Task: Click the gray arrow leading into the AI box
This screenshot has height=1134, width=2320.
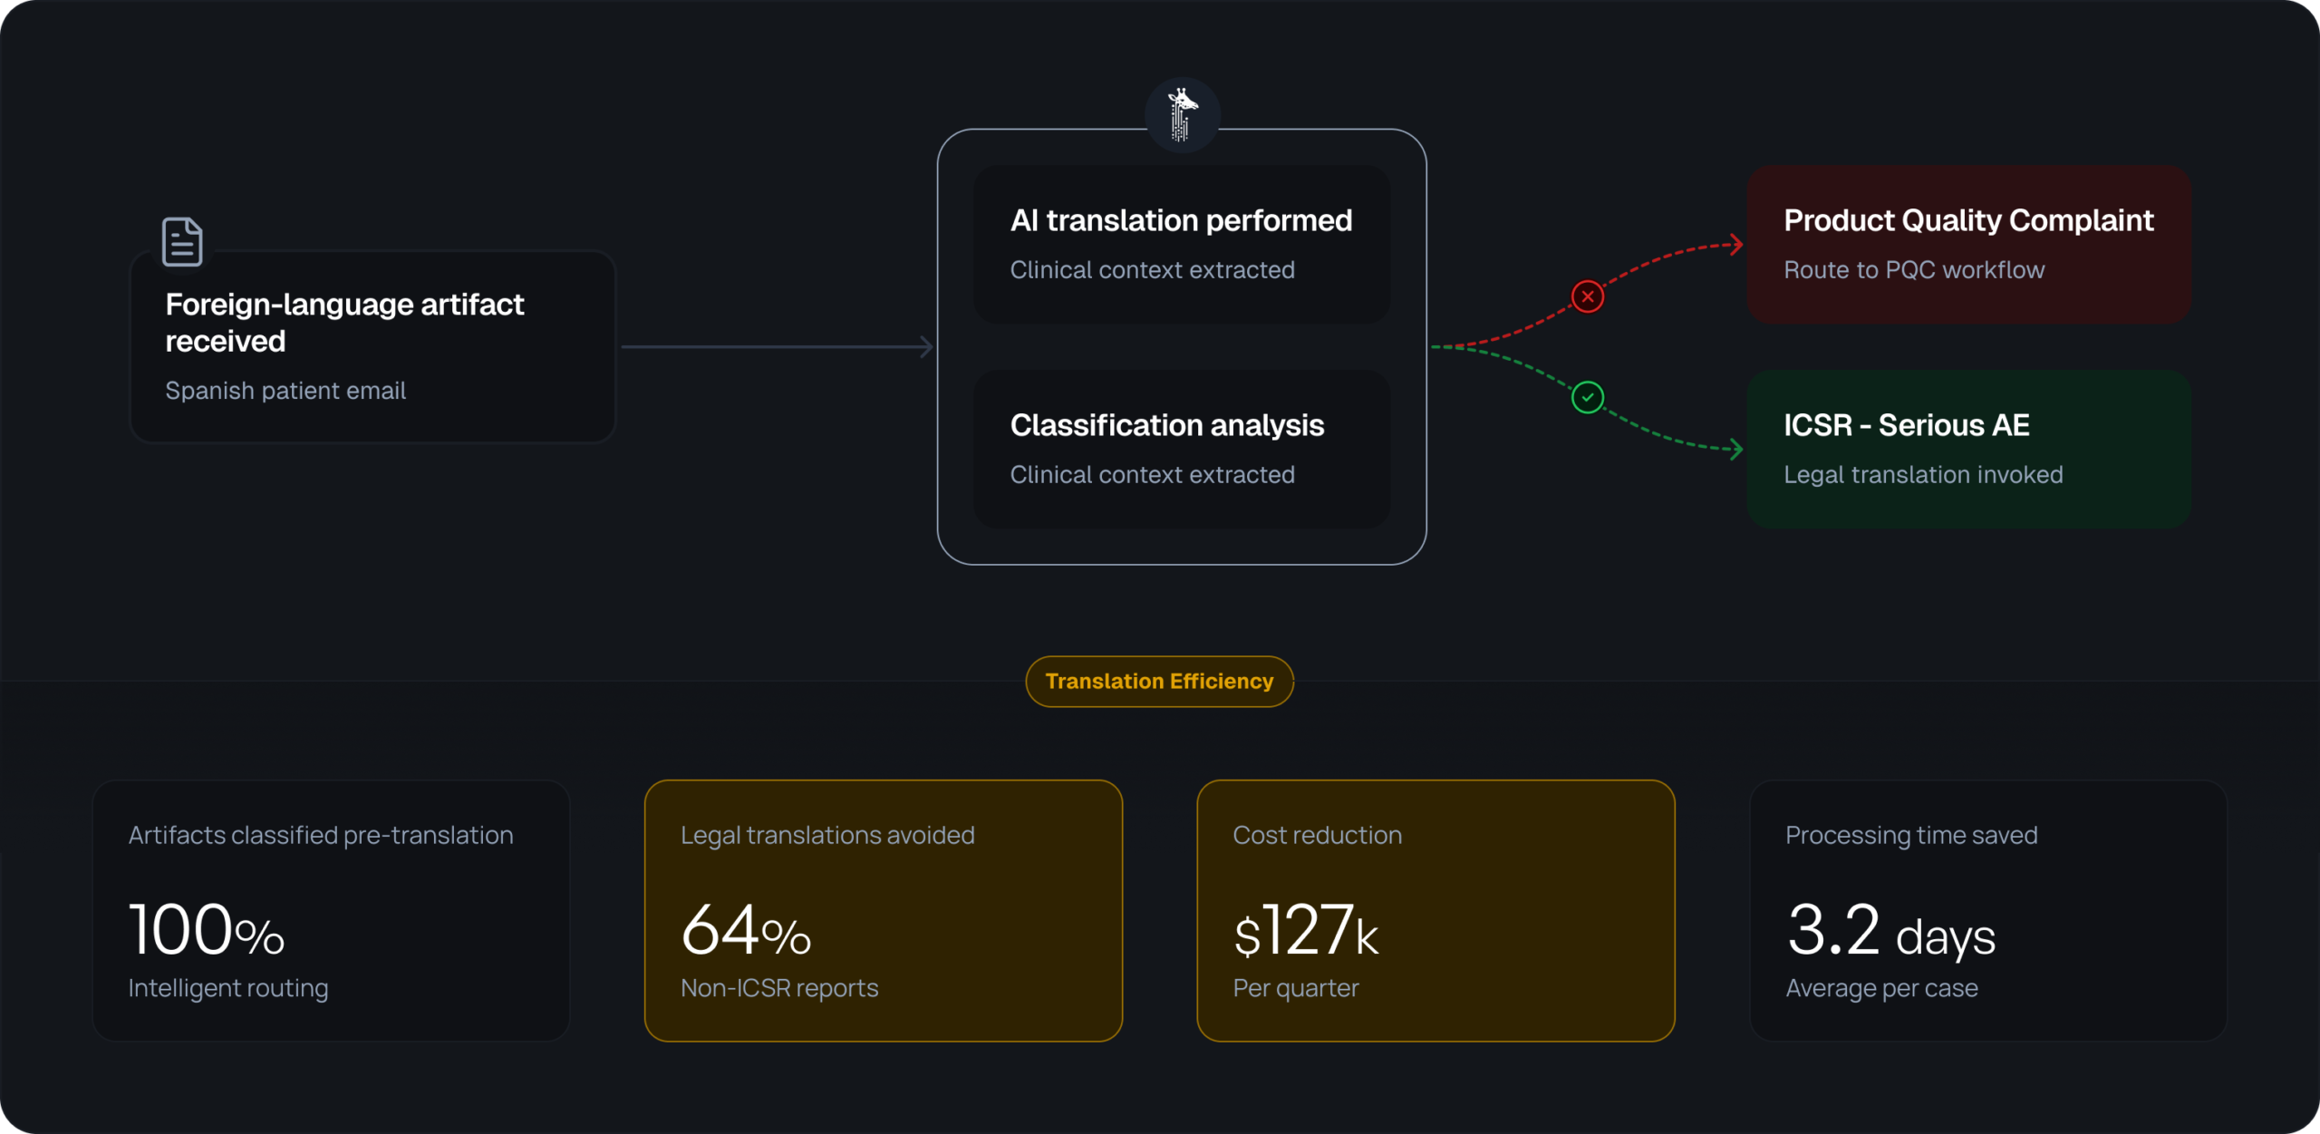Action: (777, 346)
